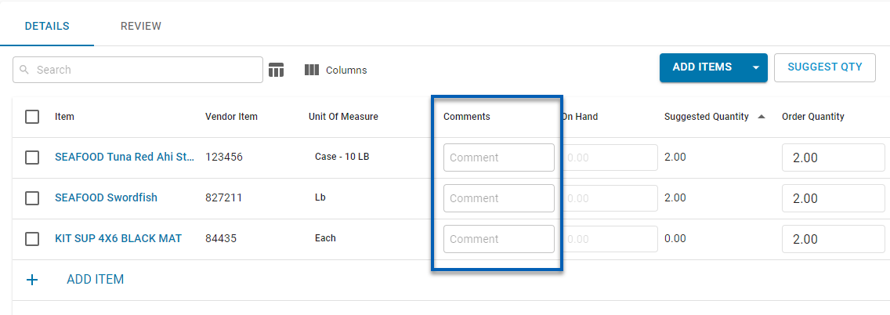
Task: Click On Hand field for Swordfish row
Action: [610, 198]
